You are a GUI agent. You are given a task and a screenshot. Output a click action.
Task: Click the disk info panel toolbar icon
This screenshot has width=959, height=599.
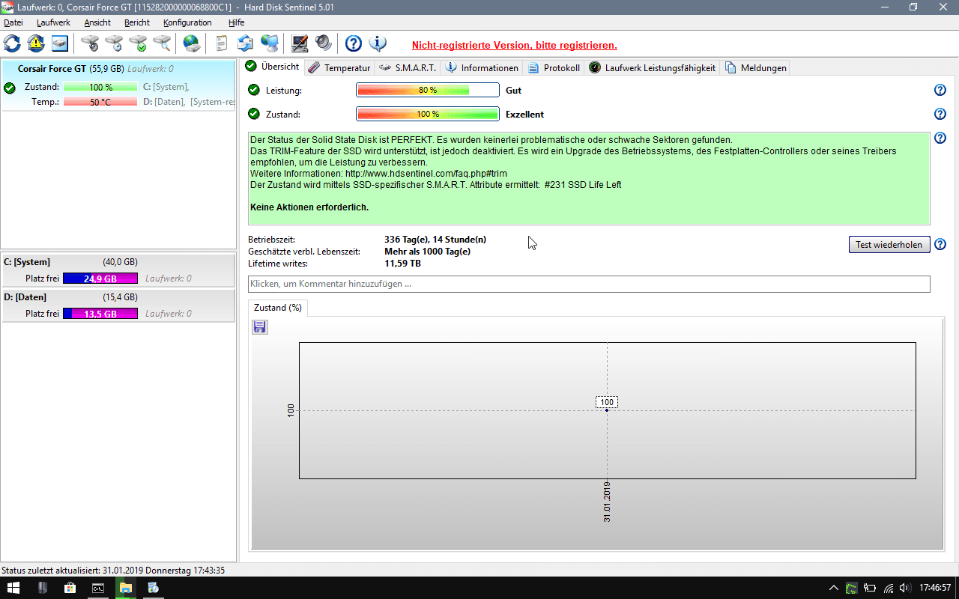point(60,43)
